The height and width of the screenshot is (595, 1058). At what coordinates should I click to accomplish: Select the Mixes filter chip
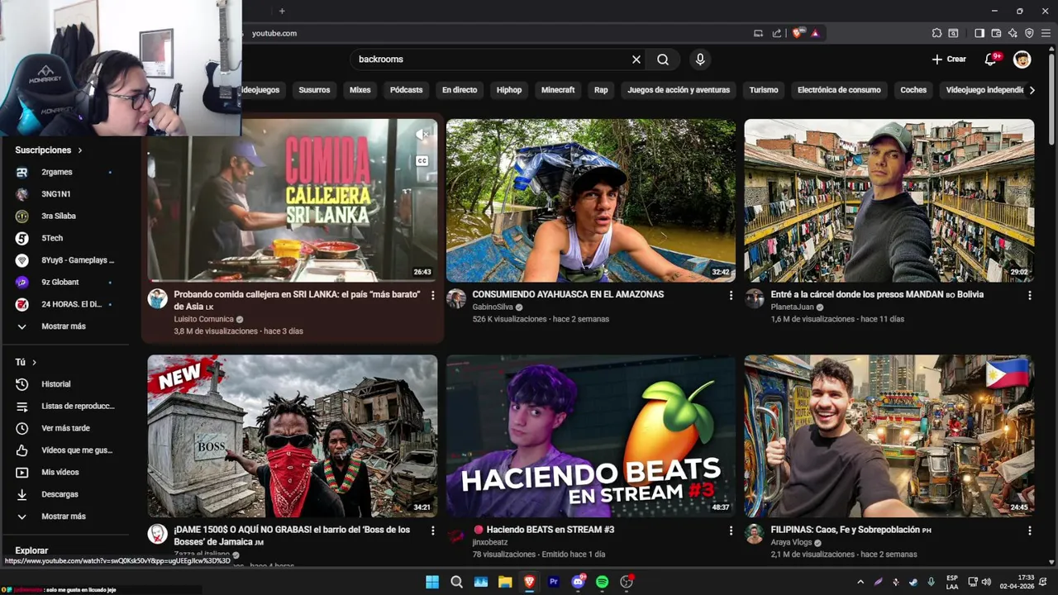pos(360,90)
